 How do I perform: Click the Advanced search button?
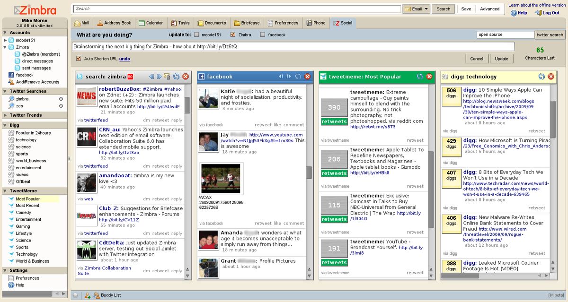click(x=489, y=9)
